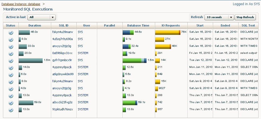261x119 pixels.
Task: Sort by the Parallel column header
Action: pos(110,26)
